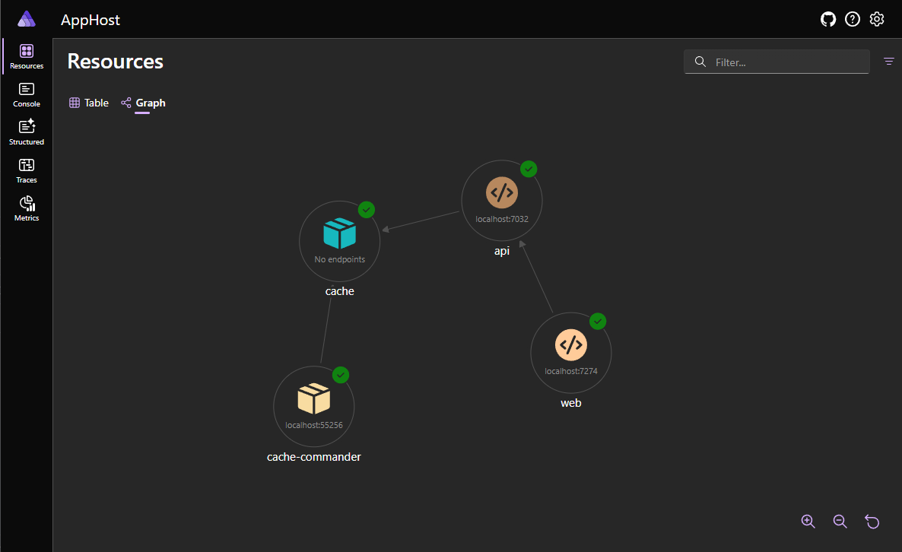The width and height of the screenshot is (902, 552).
Task: Open the cache-commander resource node
Action: click(x=313, y=405)
